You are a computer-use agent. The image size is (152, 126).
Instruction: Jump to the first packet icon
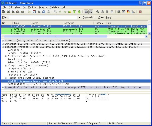click(x=74, y=12)
